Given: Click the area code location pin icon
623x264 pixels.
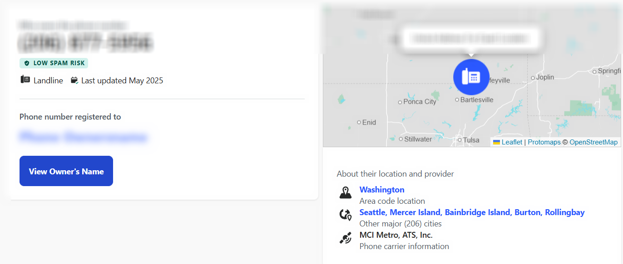Looking at the screenshot, I should click(x=346, y=193).
